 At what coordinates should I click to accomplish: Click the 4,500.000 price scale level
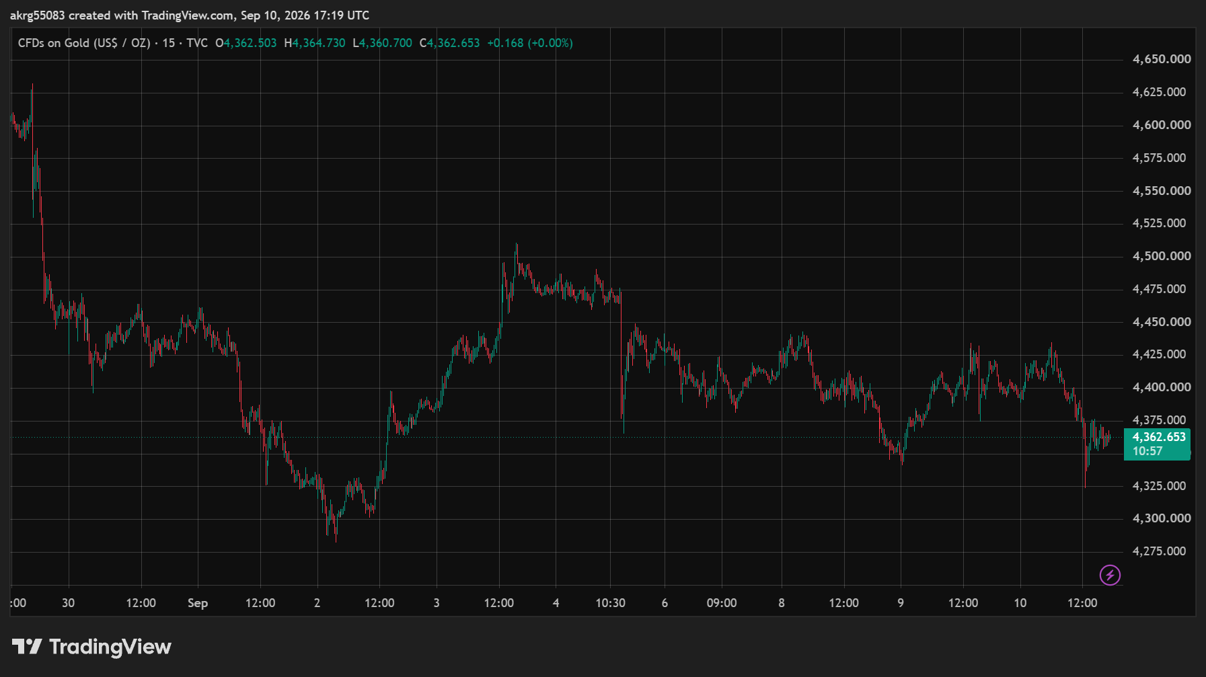[x=1162, y=256]
